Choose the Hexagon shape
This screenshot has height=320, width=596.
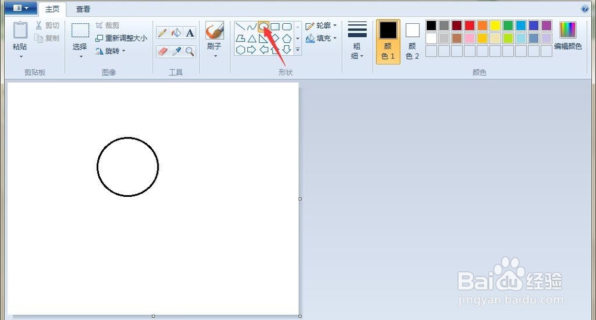click(240, 50)
